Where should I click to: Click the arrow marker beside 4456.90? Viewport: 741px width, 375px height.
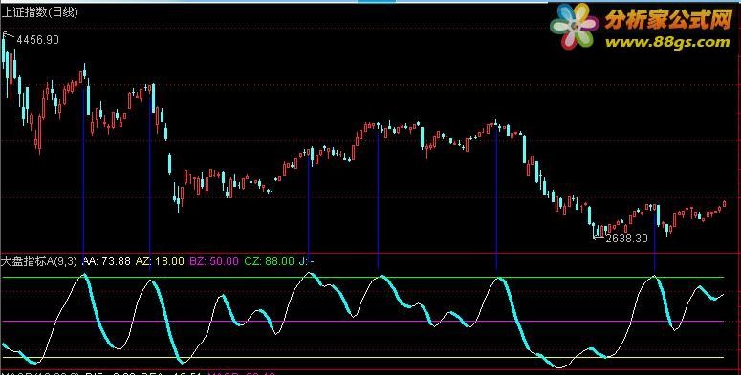(9, 35)
